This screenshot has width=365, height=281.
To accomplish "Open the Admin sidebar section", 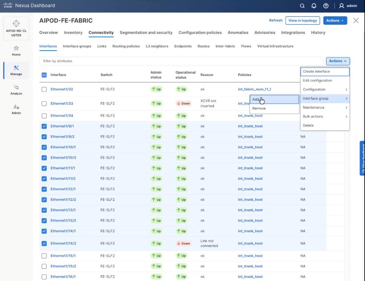I will (x=16, y=109).
